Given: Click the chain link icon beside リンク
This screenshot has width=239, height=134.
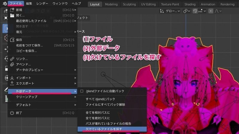Looking at the screenshot, I should (x=12, y=59).
